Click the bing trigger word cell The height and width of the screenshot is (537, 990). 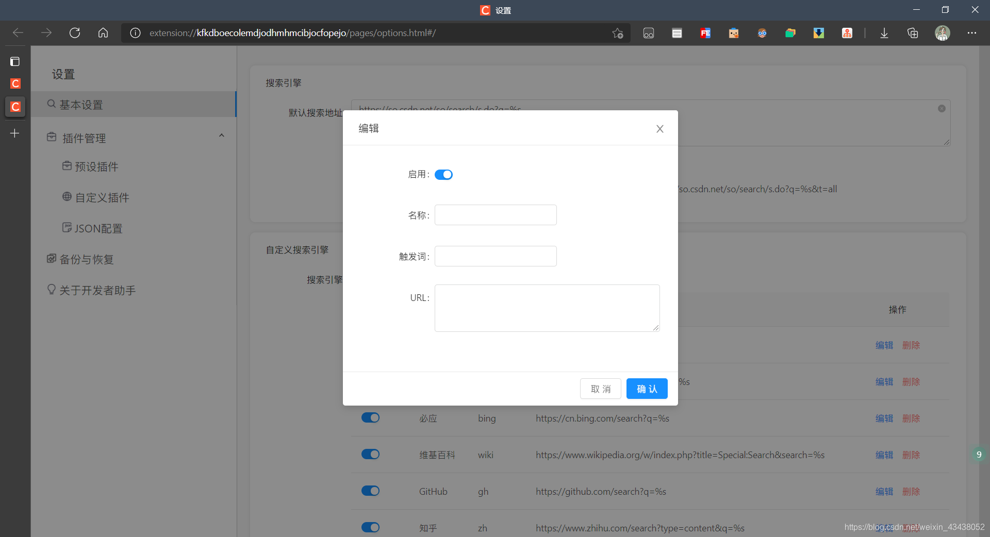[487, 418]
